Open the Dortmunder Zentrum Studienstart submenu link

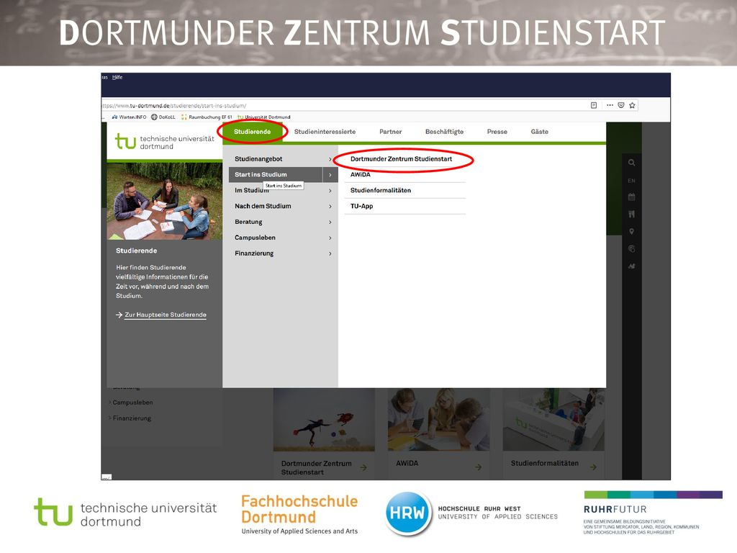[402, 159]
